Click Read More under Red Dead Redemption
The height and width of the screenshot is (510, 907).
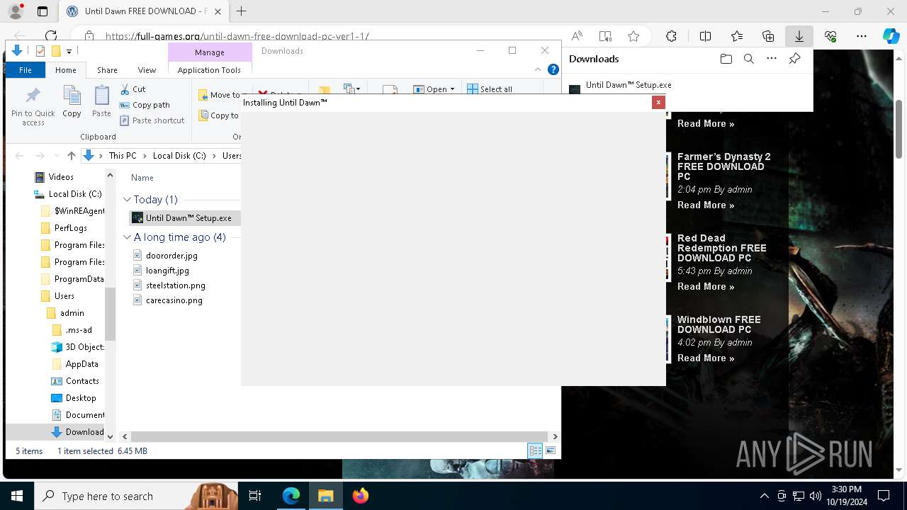pos(705,286)
